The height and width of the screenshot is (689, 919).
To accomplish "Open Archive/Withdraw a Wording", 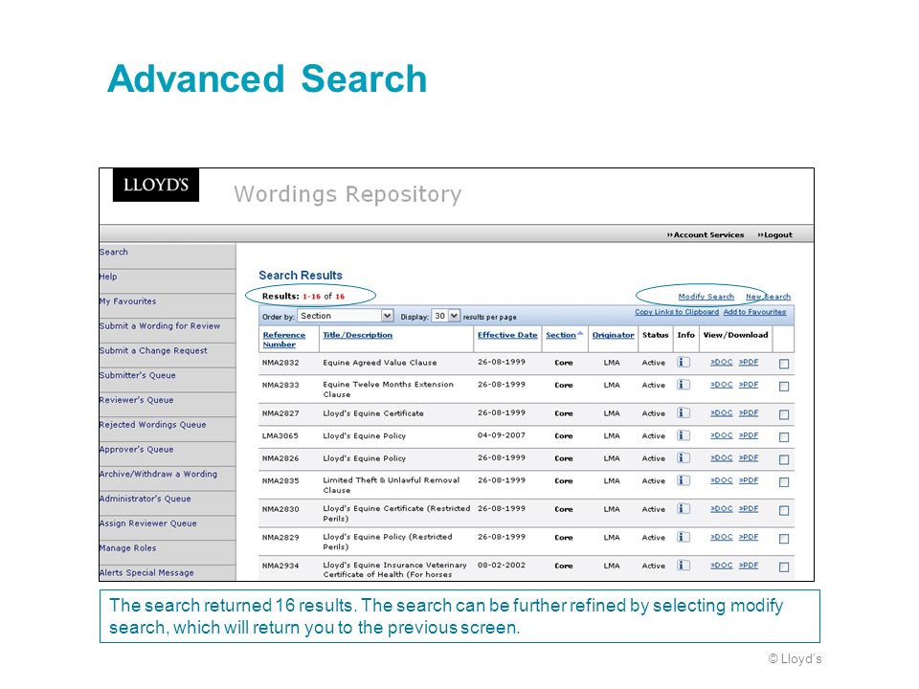I will (x=158, y=474).
